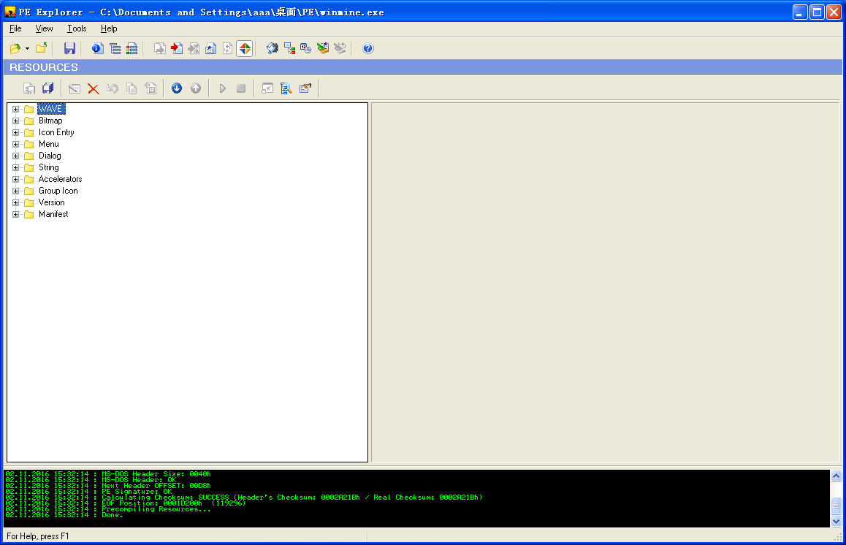
Task: Expand the Menu resource folder node
Action: click(15, 144)
